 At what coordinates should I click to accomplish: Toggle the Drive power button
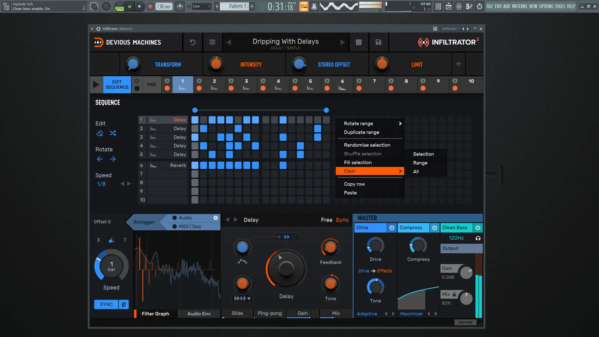click(392, 228)
